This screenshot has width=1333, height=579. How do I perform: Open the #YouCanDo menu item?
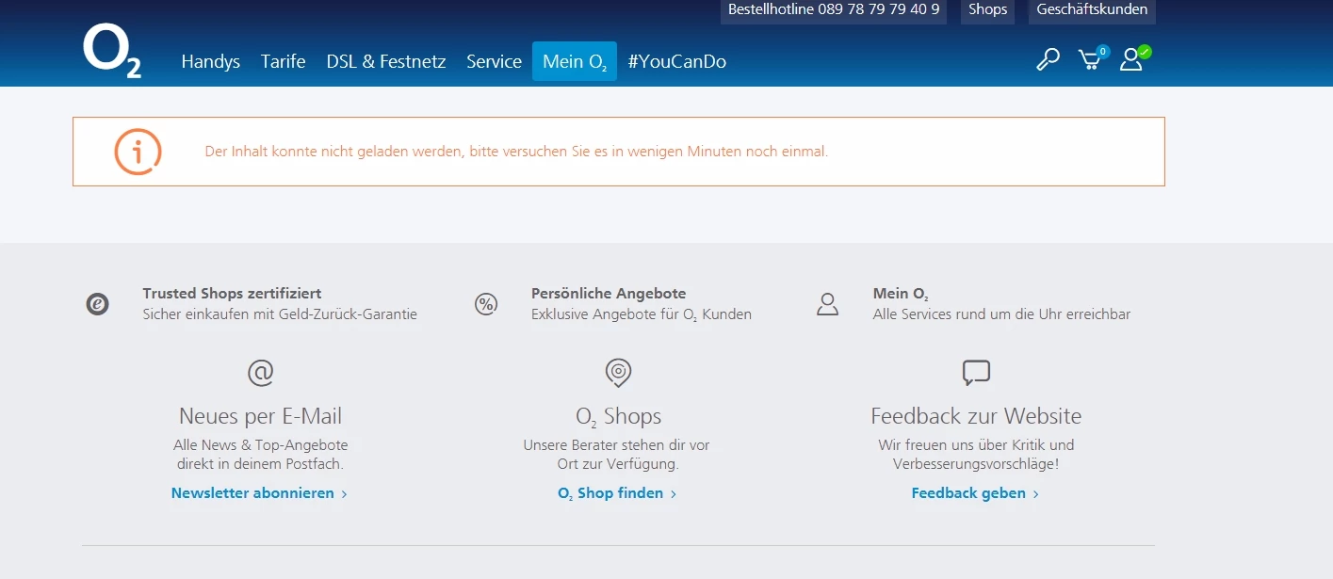(677, 62)
